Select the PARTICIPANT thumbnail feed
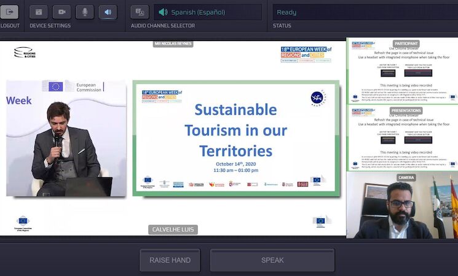 click(403, 71)
